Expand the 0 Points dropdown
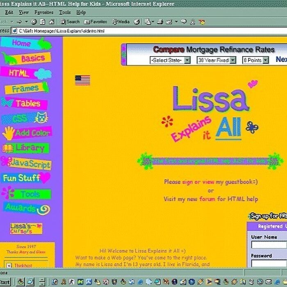Viewport: 287px width, 287px height. click(x=266, y=60)
